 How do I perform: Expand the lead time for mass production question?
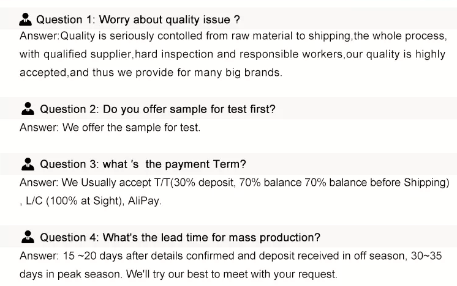pos(180,237)
